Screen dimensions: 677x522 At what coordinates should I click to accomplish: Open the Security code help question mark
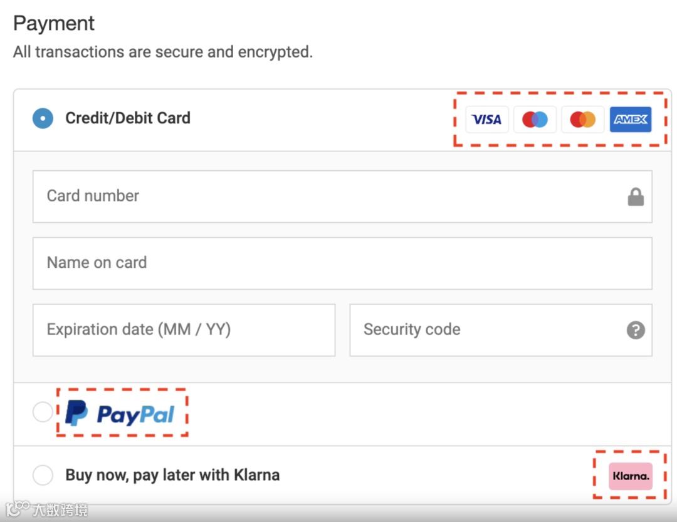636,330
